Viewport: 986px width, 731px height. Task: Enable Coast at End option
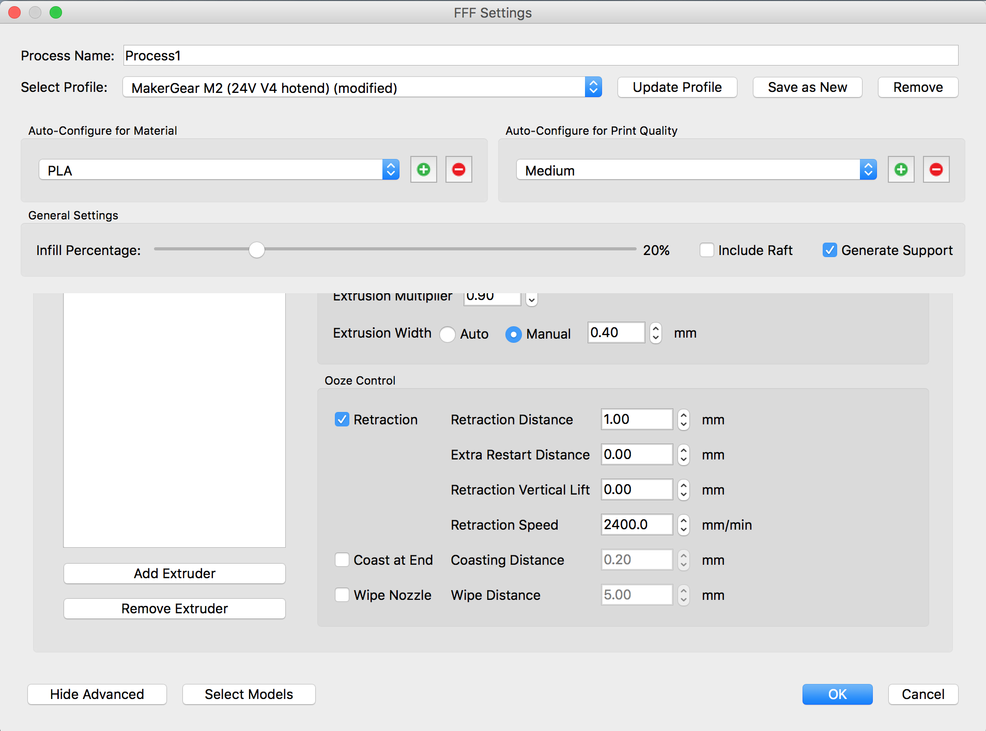342,560
